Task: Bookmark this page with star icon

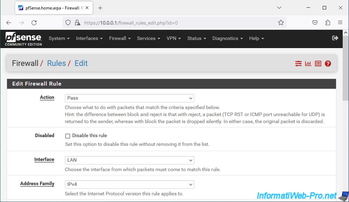Action: pos(281,23)
